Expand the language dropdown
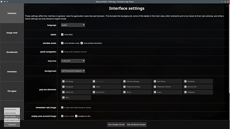Image resolution: width=230 pixels, height=129 pixels. coord(73,25)
